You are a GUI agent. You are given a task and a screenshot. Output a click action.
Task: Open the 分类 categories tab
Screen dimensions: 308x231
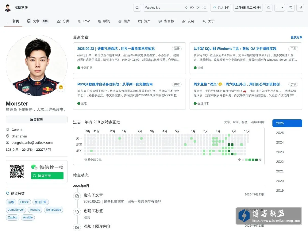[x=63, y=21]
